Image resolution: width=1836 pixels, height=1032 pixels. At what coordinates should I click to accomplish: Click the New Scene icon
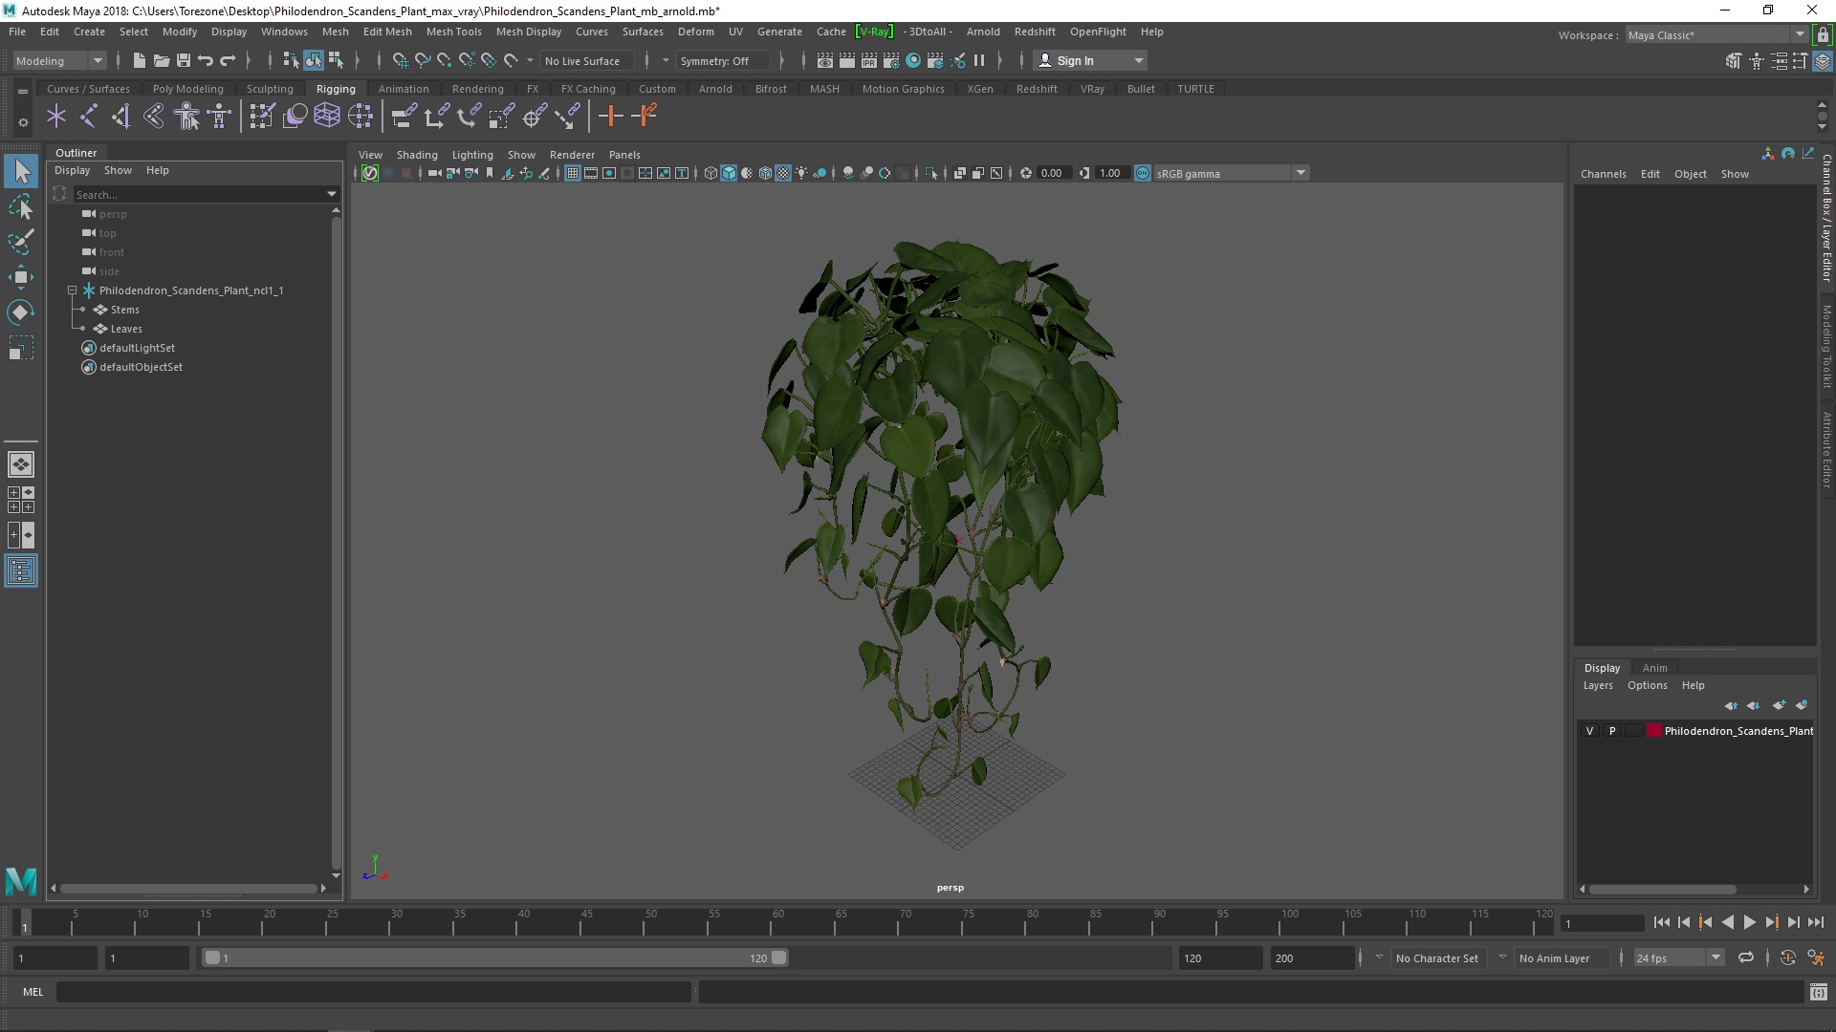coord(140,60)
